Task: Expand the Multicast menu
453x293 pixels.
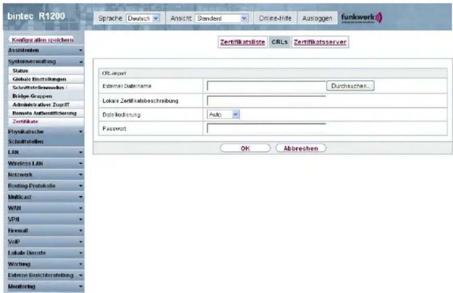Action: click(45, 197)
